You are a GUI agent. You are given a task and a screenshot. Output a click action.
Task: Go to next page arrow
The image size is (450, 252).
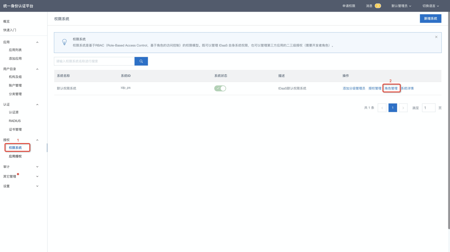[403, 108]
